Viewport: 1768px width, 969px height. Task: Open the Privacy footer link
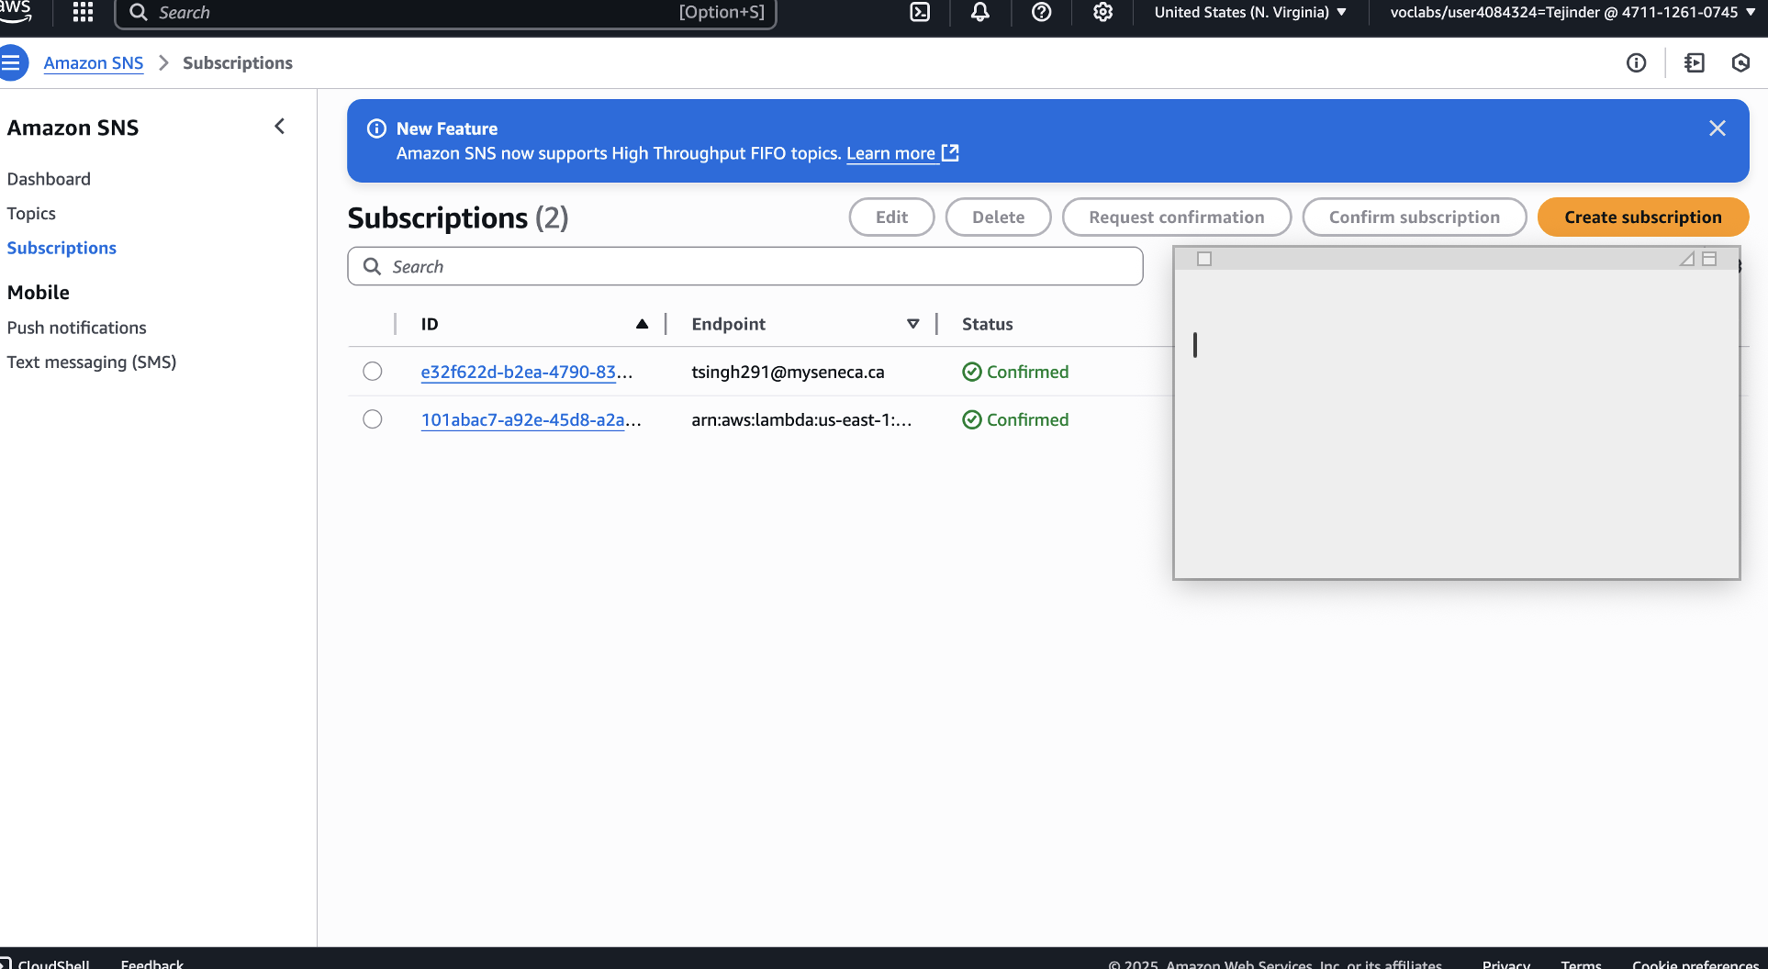click(x=1505, y=963)
